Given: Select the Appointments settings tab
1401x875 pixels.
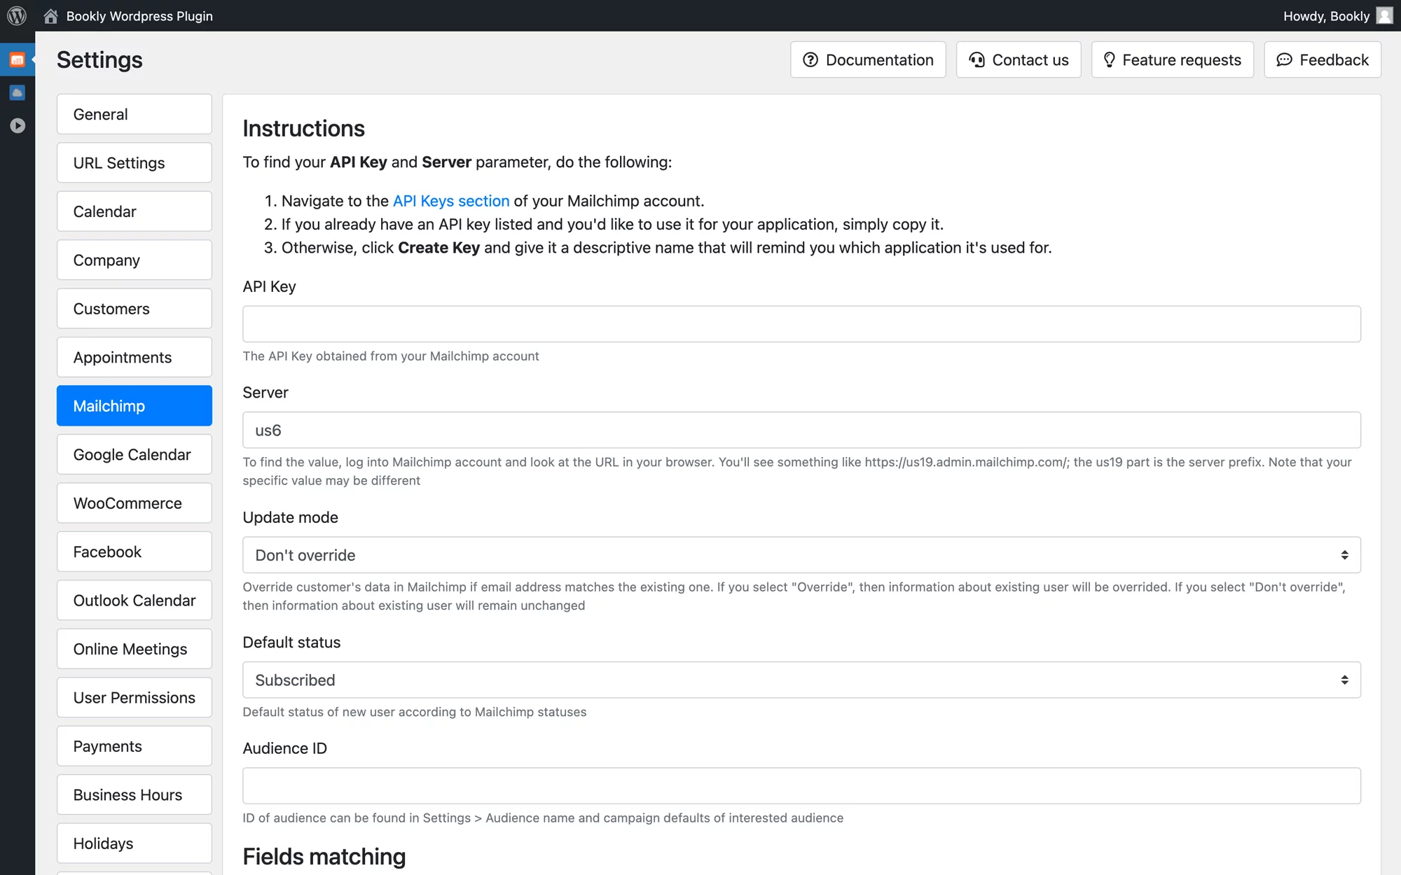Looking at the screenshot, I should (x=134, y=357).
